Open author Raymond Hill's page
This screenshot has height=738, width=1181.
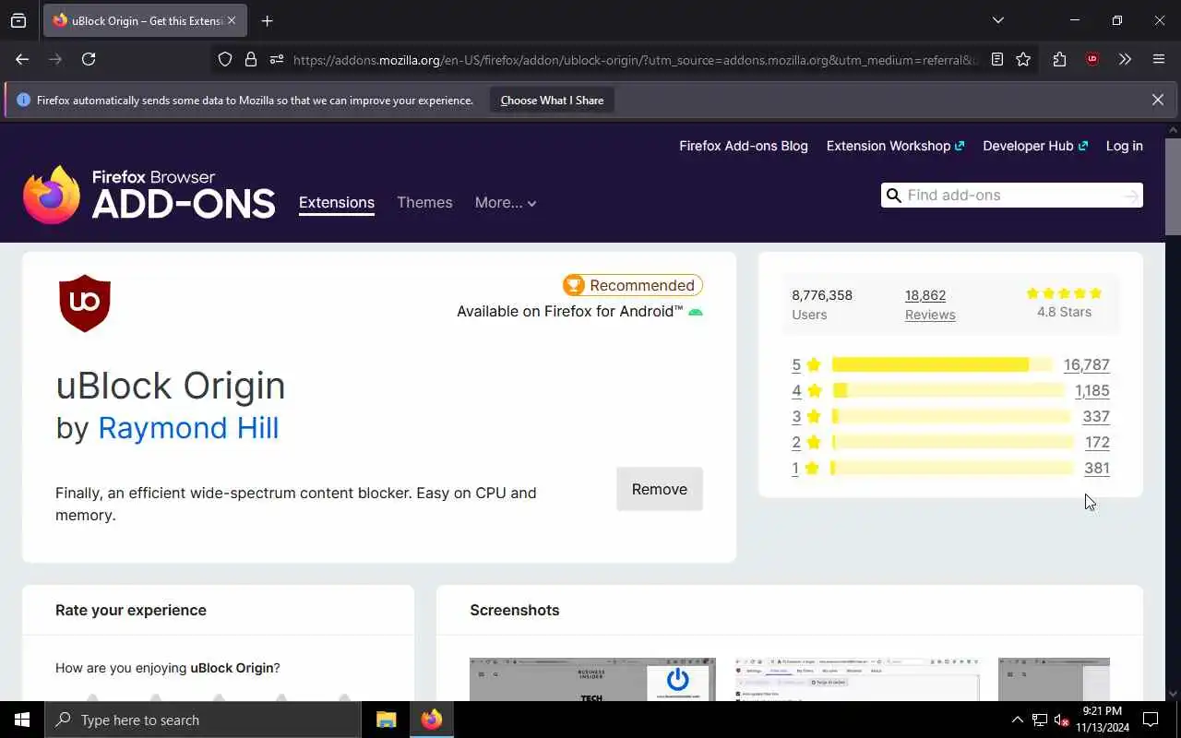(188, 428)
